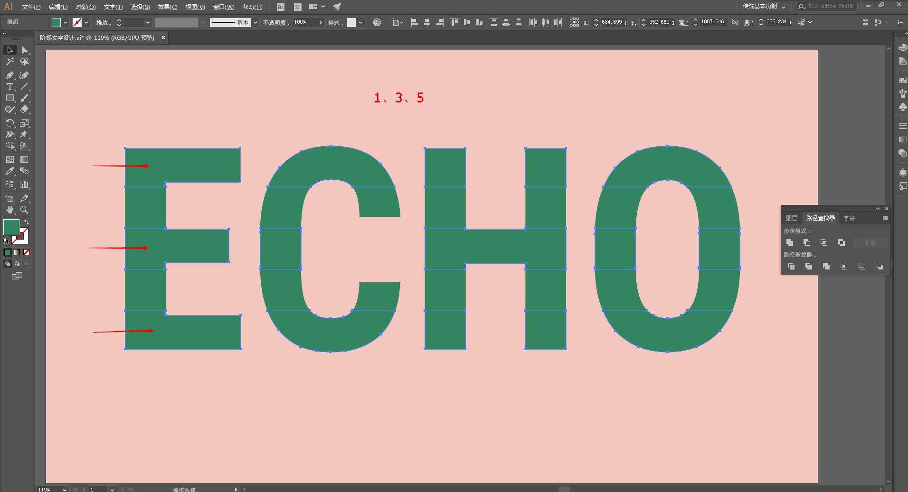Pick the Zoom tool in toolbar
Viewport: 908px width, 492px height.
(24, 210)
